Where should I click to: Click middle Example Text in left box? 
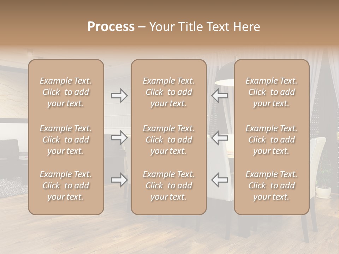(x=66, y=140)
